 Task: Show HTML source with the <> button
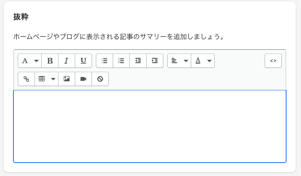pos(273,61)
